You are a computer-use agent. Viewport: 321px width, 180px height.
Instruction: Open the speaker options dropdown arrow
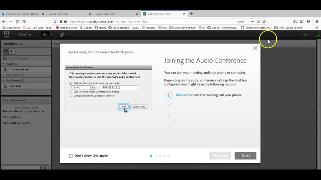[x=51, y=34]
